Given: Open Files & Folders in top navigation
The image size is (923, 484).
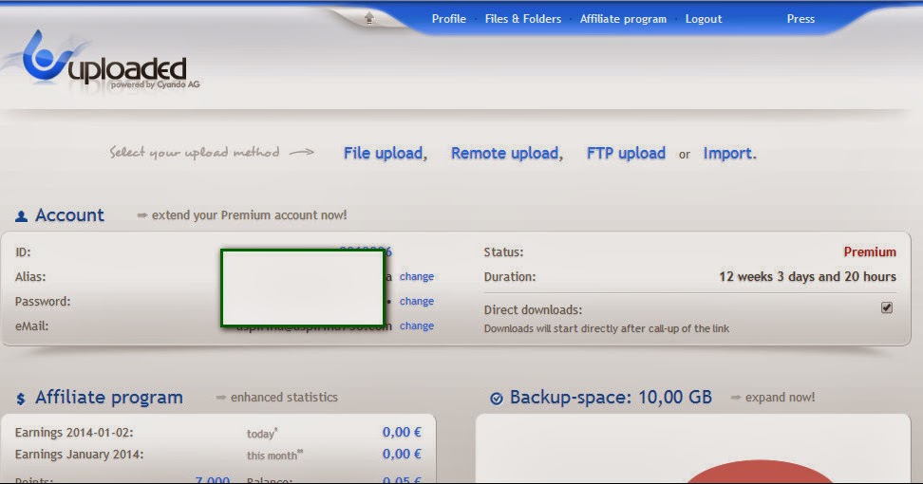Looking at the screenshot, I should tap(522, 19).
